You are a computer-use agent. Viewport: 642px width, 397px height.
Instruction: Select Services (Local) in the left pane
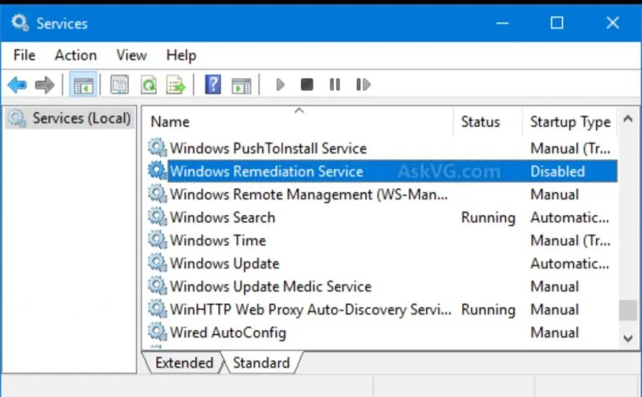pyautogui.click(x=69, y=118)
